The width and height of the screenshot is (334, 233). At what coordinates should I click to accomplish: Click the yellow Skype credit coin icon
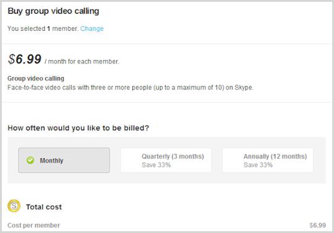(14, 206)
